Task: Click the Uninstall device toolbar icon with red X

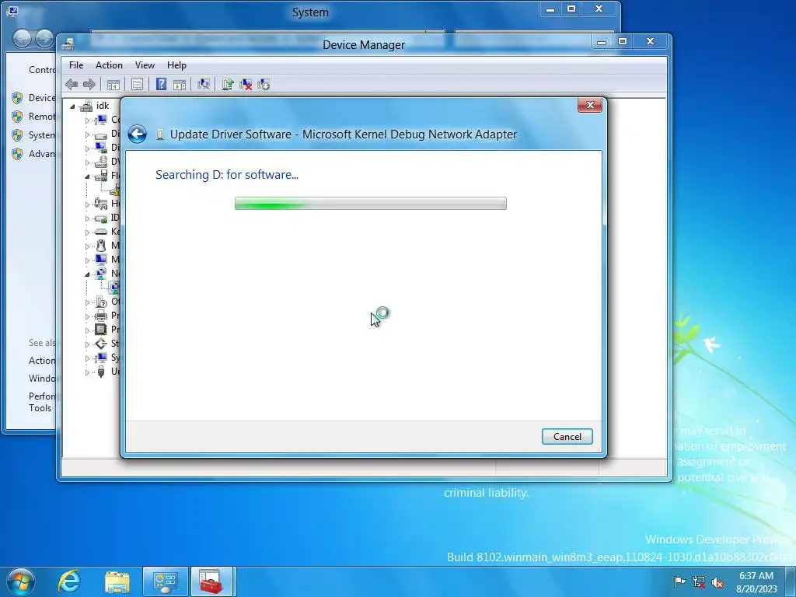Action: 246,84
